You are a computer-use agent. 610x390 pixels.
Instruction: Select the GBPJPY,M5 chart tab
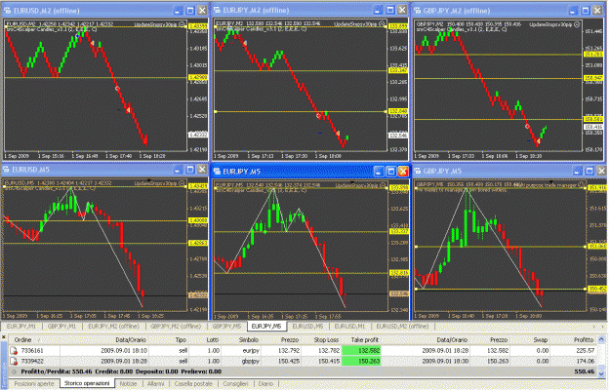pos(226,327)
